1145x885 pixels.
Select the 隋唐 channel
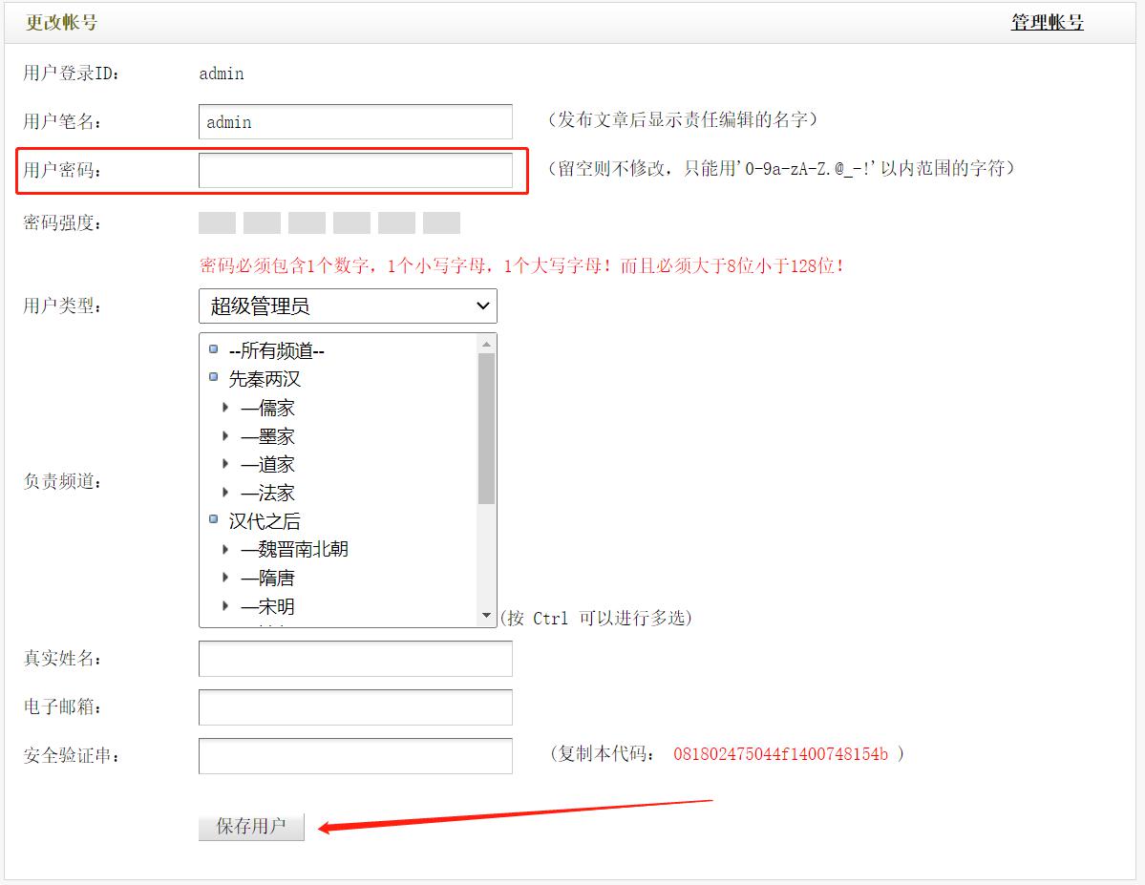268,578
